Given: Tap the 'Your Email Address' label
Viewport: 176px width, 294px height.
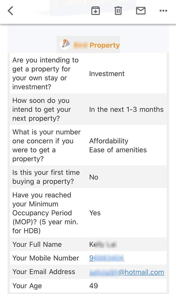Looking at the screenshot, I should coord(44,272).
